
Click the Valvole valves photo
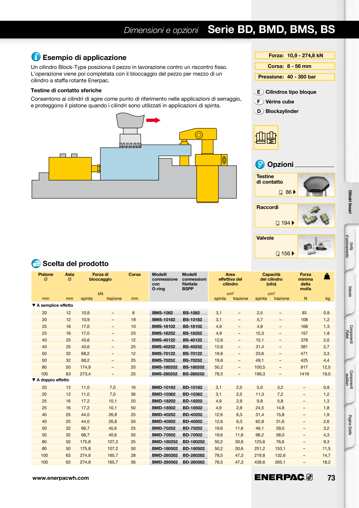pos(316,246)
